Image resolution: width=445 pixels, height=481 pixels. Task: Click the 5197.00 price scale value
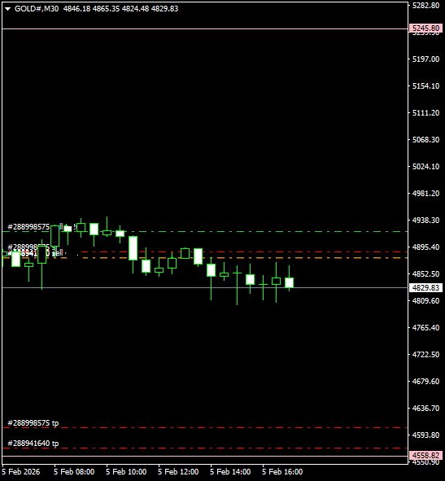coord(425,59)
